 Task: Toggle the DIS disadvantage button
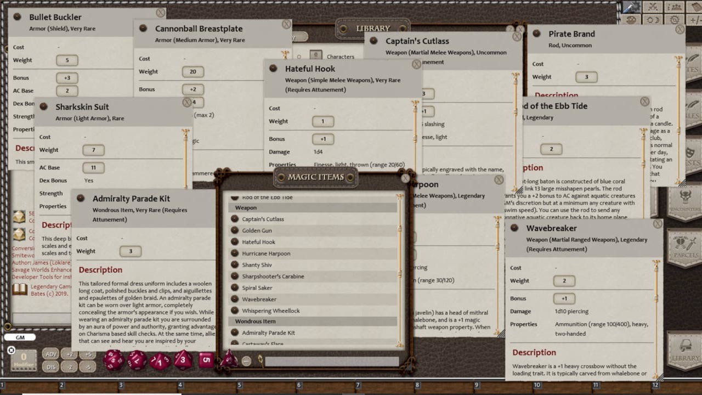point(50,366)
